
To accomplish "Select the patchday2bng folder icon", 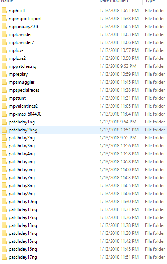I will [4, 130].
